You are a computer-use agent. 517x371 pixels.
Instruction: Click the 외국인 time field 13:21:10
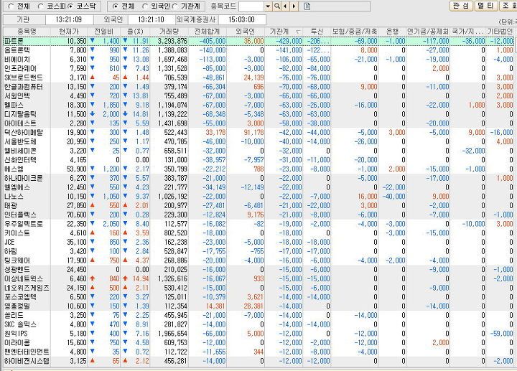[x=151, y=19]
